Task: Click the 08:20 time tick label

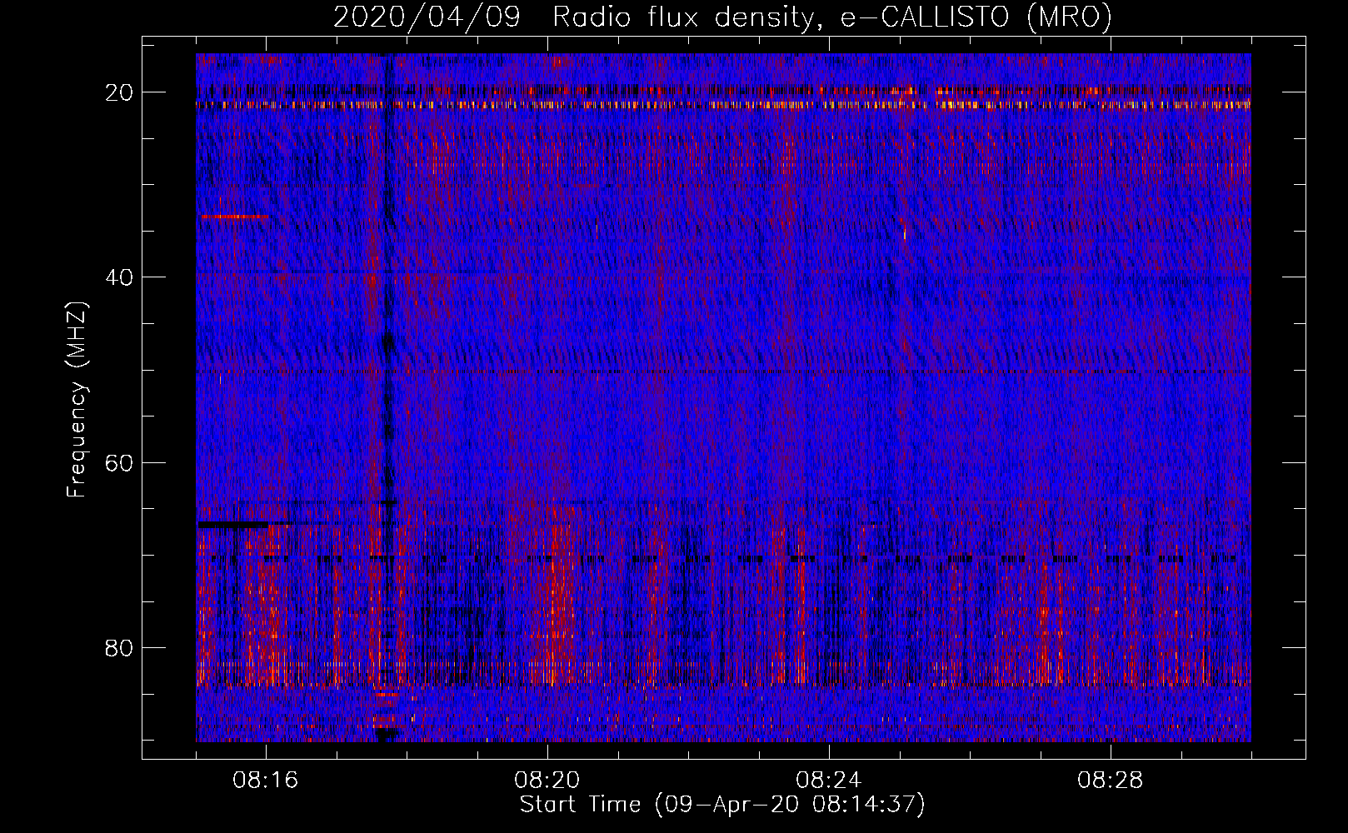Action: pyautogui.click(x=547, y=781)
